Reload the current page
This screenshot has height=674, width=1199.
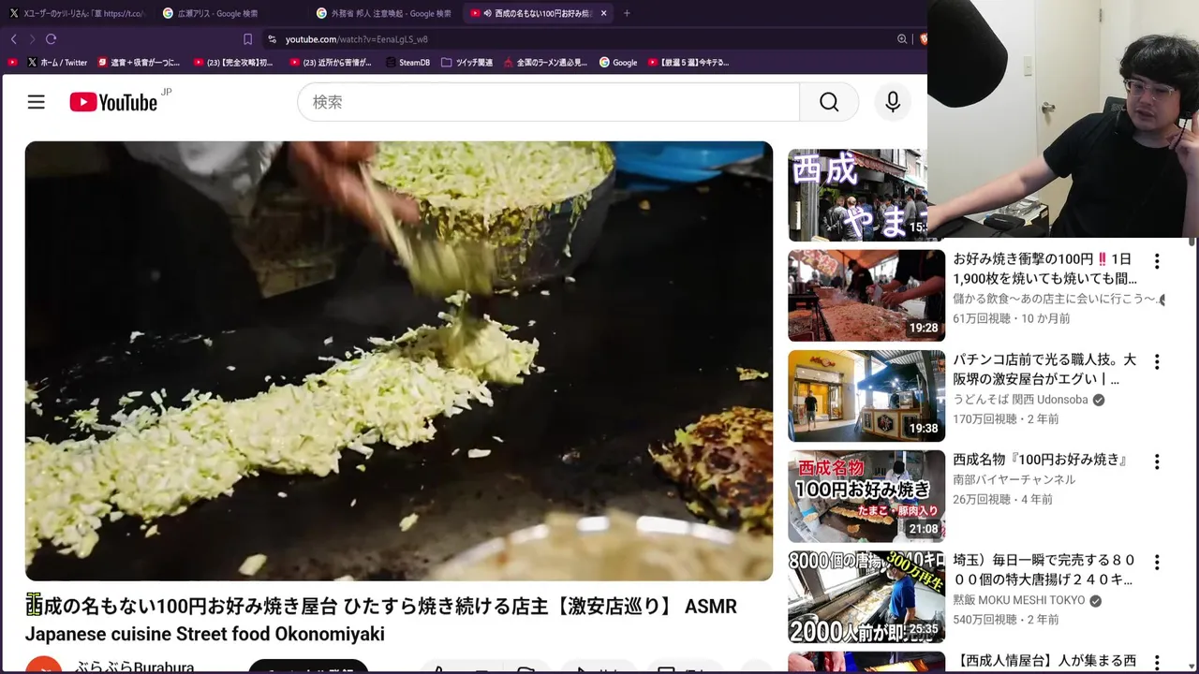click(51, 39)
